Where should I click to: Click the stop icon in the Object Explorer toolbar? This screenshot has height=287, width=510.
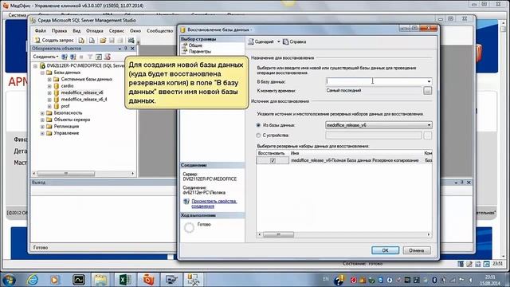81,57
